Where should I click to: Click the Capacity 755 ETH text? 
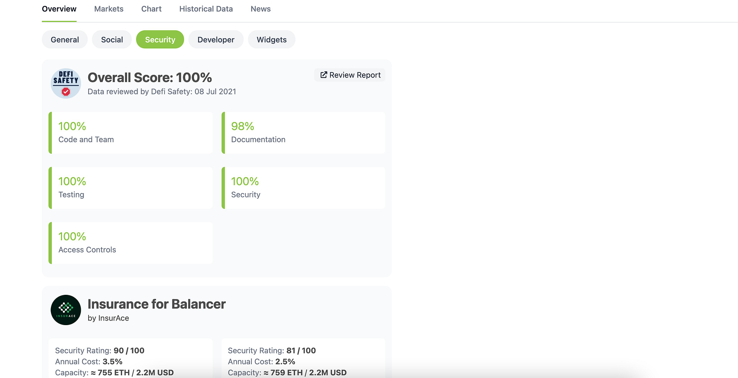pyautogui.click(x=114, y=373)
